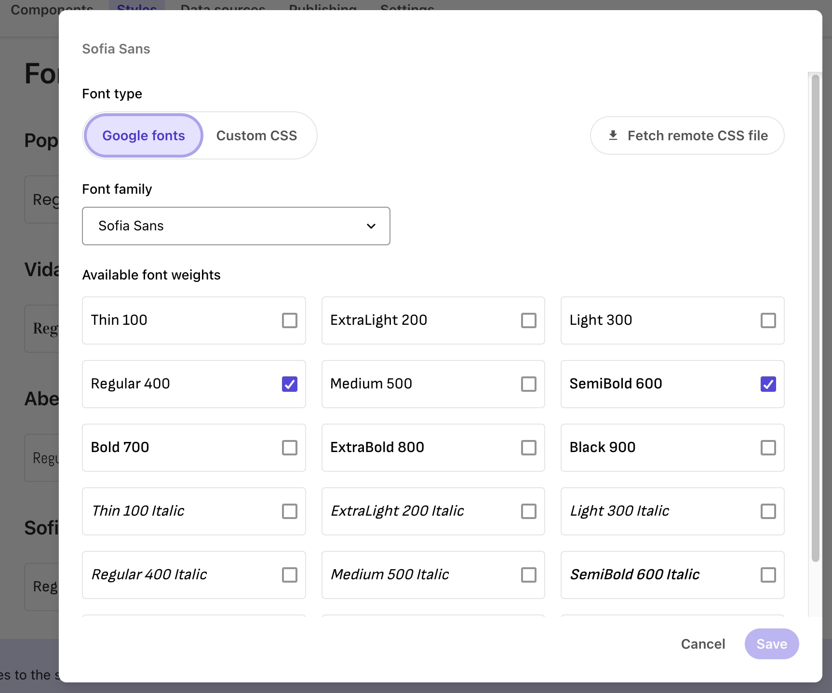Select the ExtraBold 800 weight checkbox
The width and height of the screenshot is (832, 693).
coord(529,448)
